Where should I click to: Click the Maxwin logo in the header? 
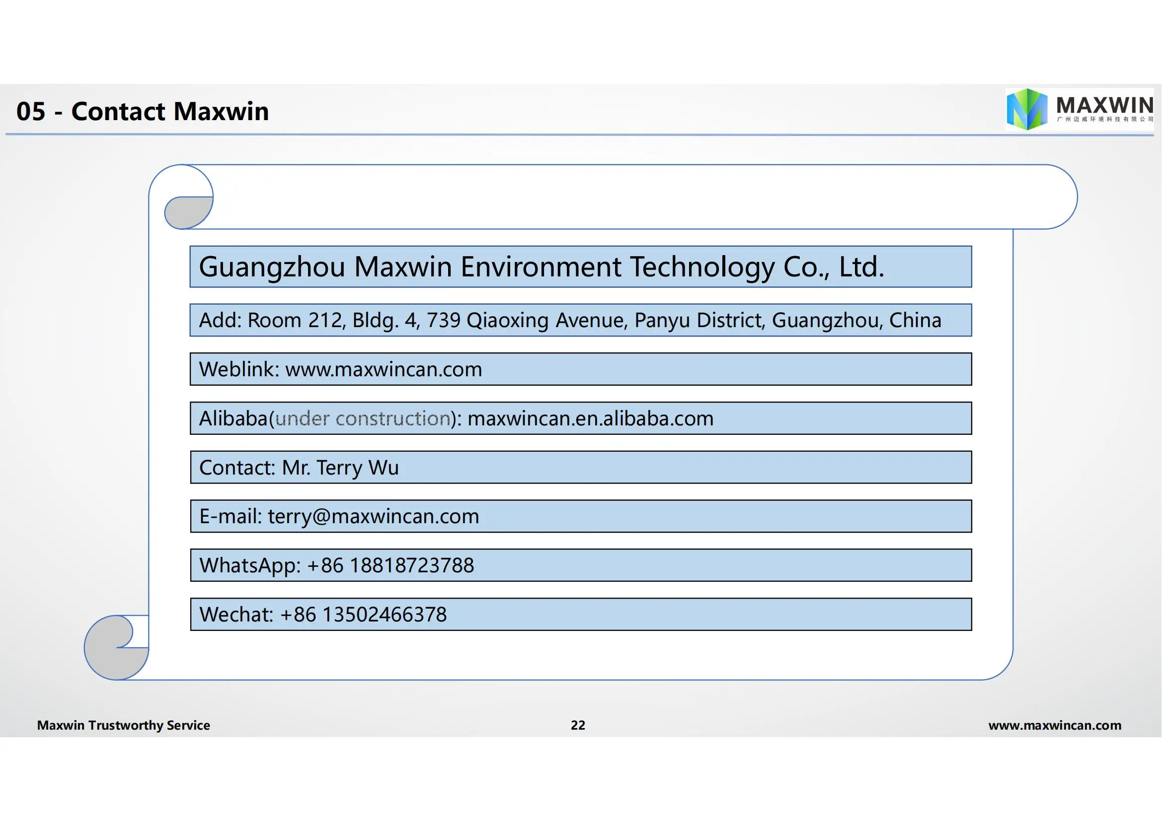click(1080, 109)
